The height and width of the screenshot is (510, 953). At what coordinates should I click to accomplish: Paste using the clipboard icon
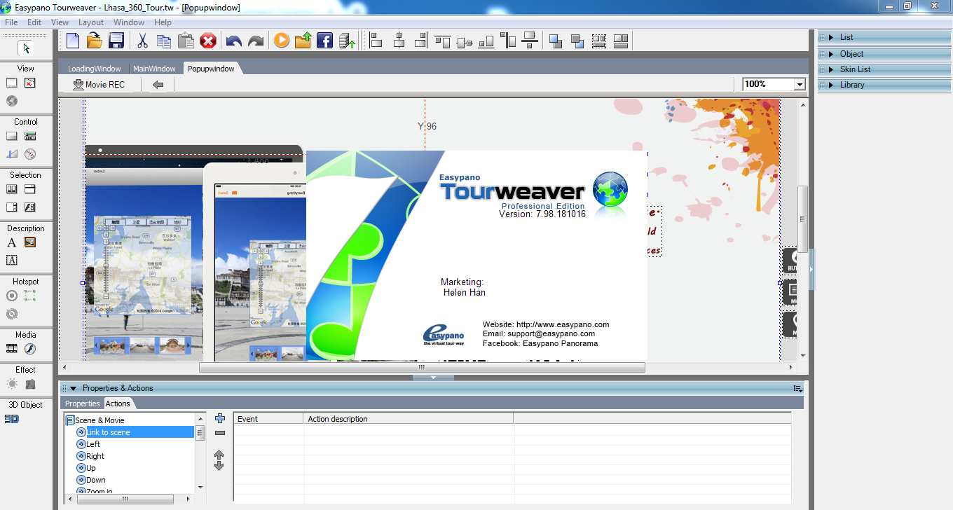(186, 41)
